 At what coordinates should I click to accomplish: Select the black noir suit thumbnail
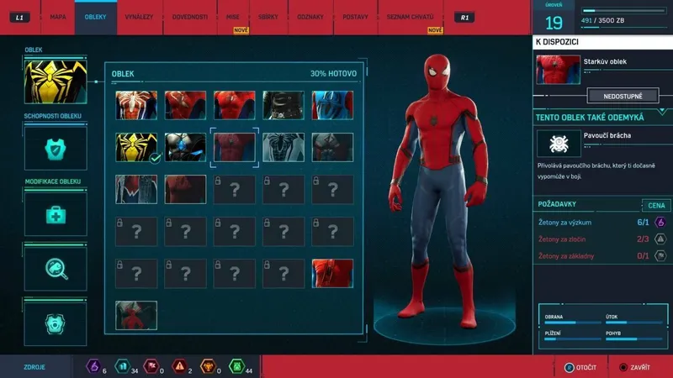point(284,105)
